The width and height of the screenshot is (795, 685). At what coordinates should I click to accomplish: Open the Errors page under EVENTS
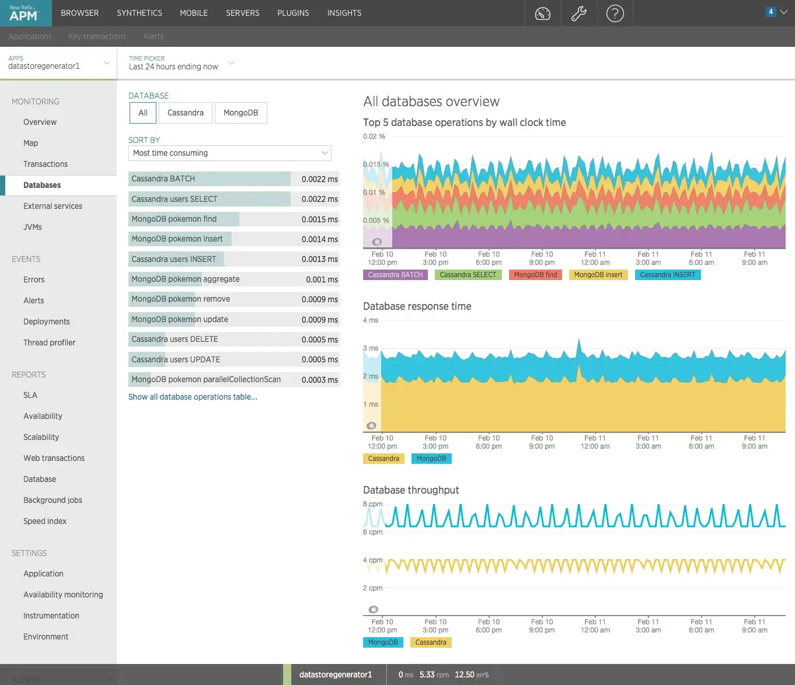[x=33, y=279]
